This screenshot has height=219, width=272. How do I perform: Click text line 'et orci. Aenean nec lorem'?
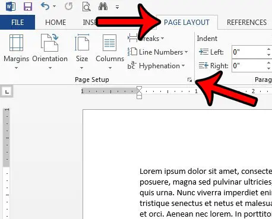(205, 214)
